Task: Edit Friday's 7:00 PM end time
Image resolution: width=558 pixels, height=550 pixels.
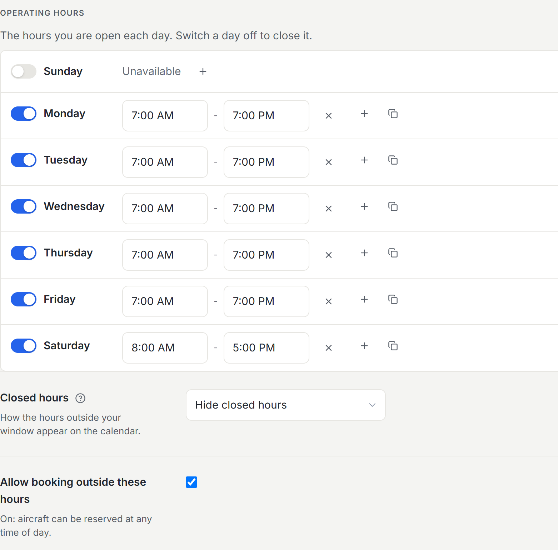Action: coord(266,301)
